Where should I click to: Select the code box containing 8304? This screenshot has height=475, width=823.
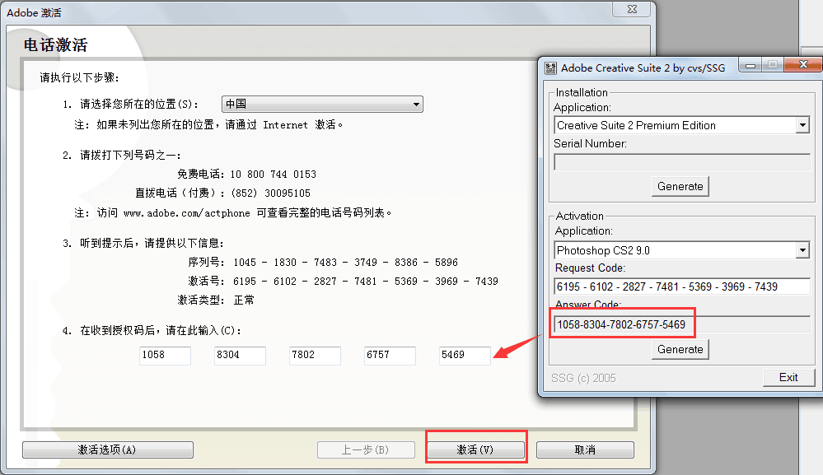coord(239,355)
